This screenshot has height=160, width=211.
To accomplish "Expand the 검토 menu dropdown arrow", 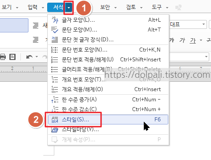I will tap(141, 8).
